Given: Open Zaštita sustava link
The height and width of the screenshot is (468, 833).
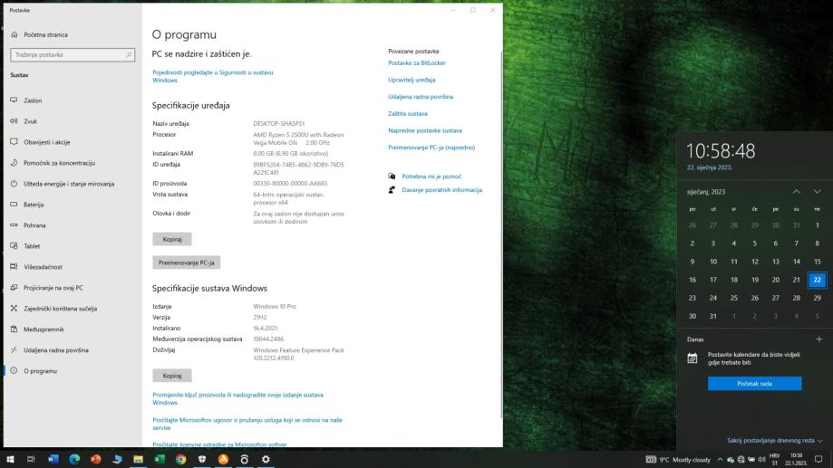Looking at the screenshot, I should 408,113.
